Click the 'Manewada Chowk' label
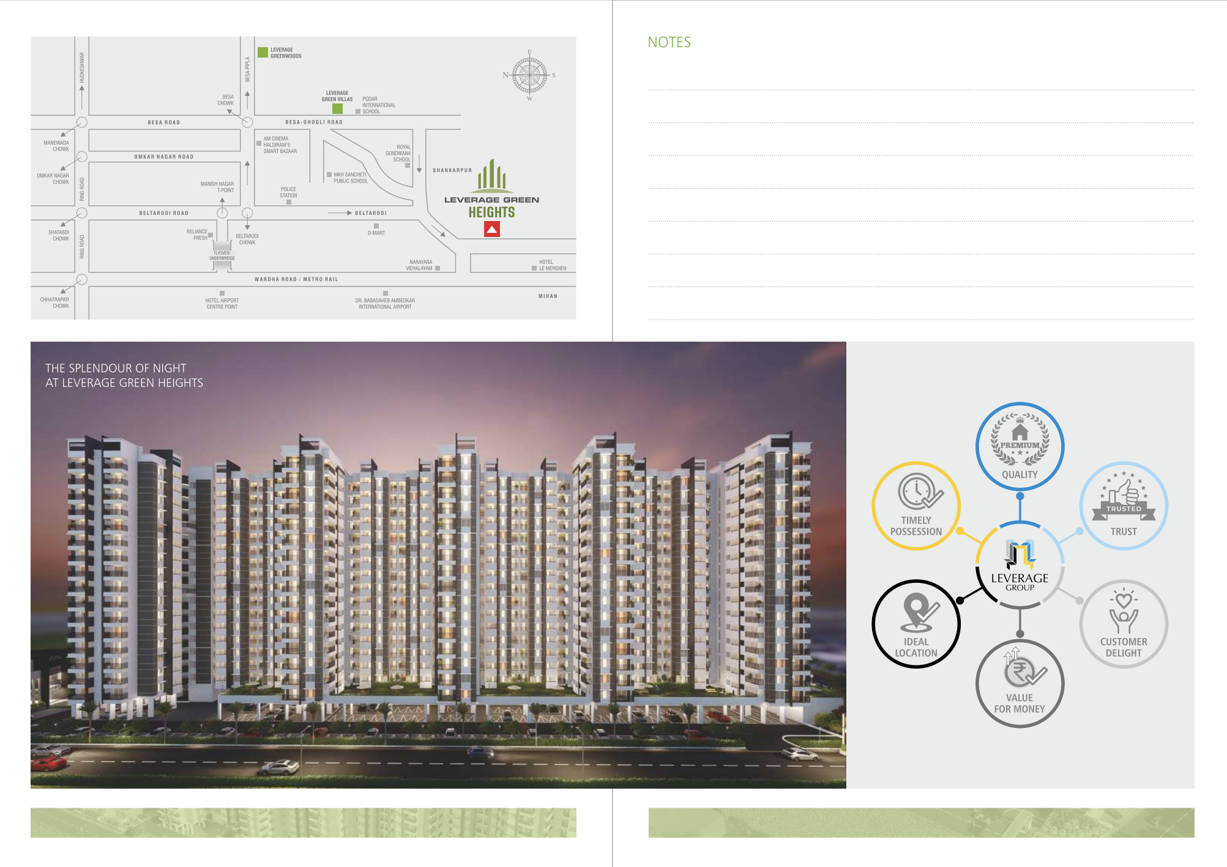 pyautogui.click(x=56, y=146)
